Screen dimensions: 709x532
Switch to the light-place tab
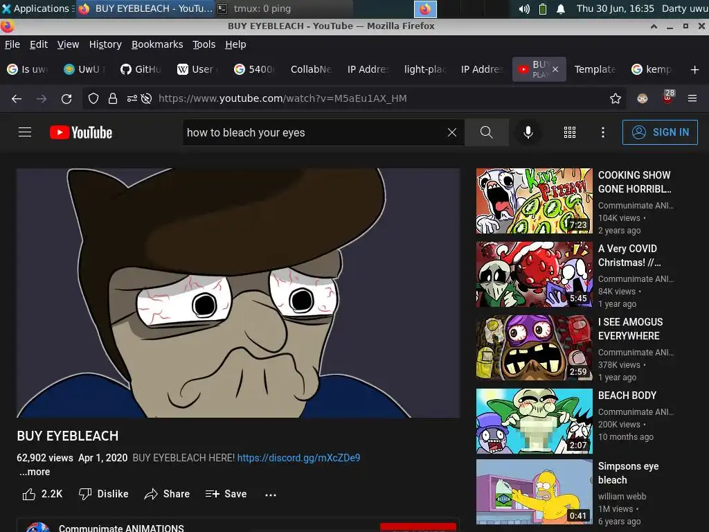(x=425, y=69)
